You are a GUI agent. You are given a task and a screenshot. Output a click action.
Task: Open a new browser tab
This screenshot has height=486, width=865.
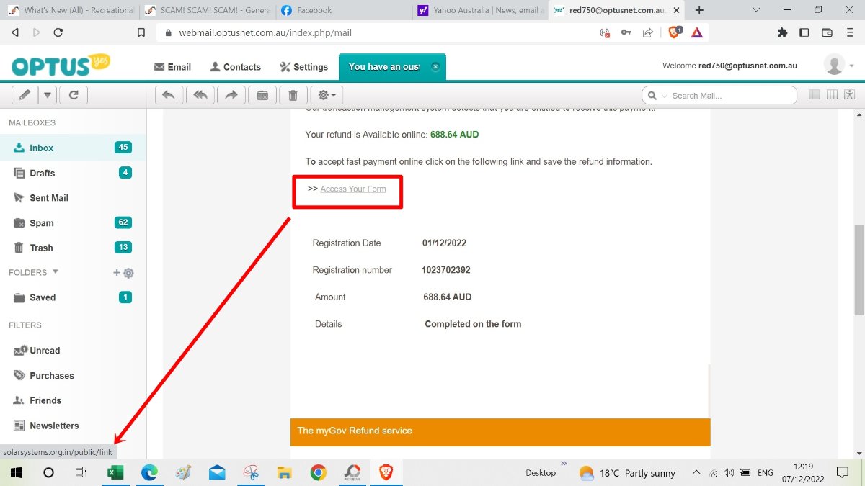[x=698, y=10]
